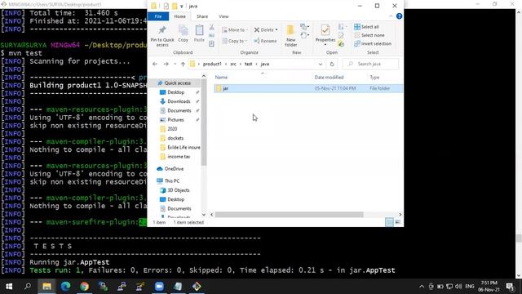Click test in the breadcrumb path
The height and width of the screenshot is (294, 522).
pos(248,64)
